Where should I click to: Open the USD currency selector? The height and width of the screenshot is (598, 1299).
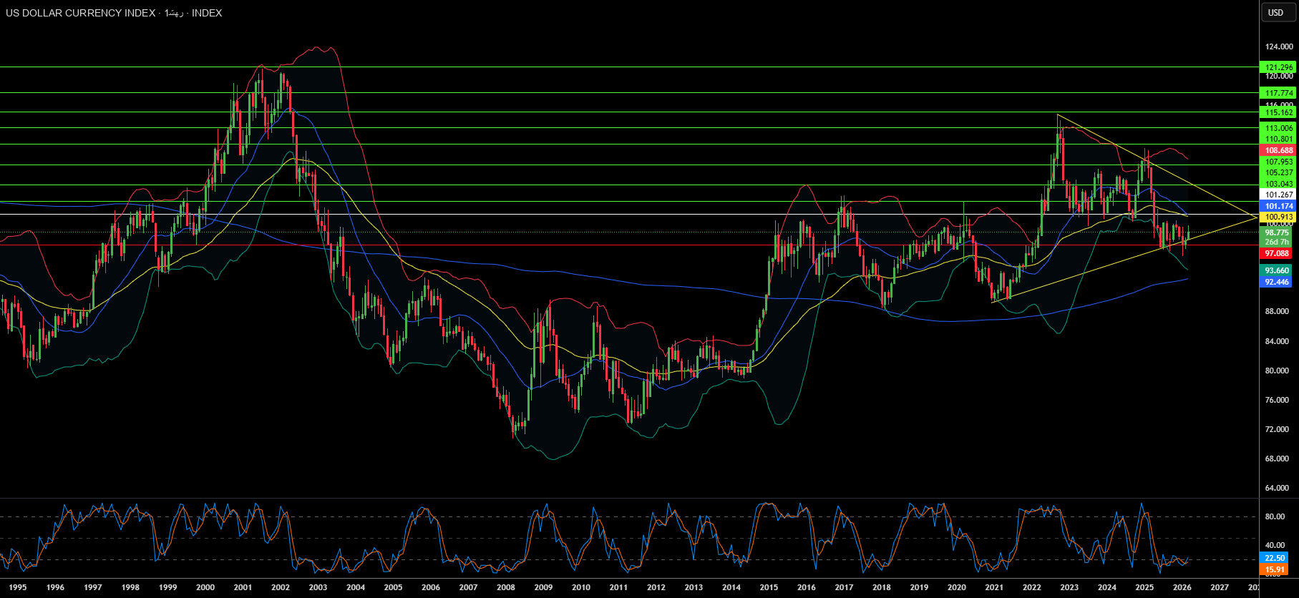(1276, 12)
